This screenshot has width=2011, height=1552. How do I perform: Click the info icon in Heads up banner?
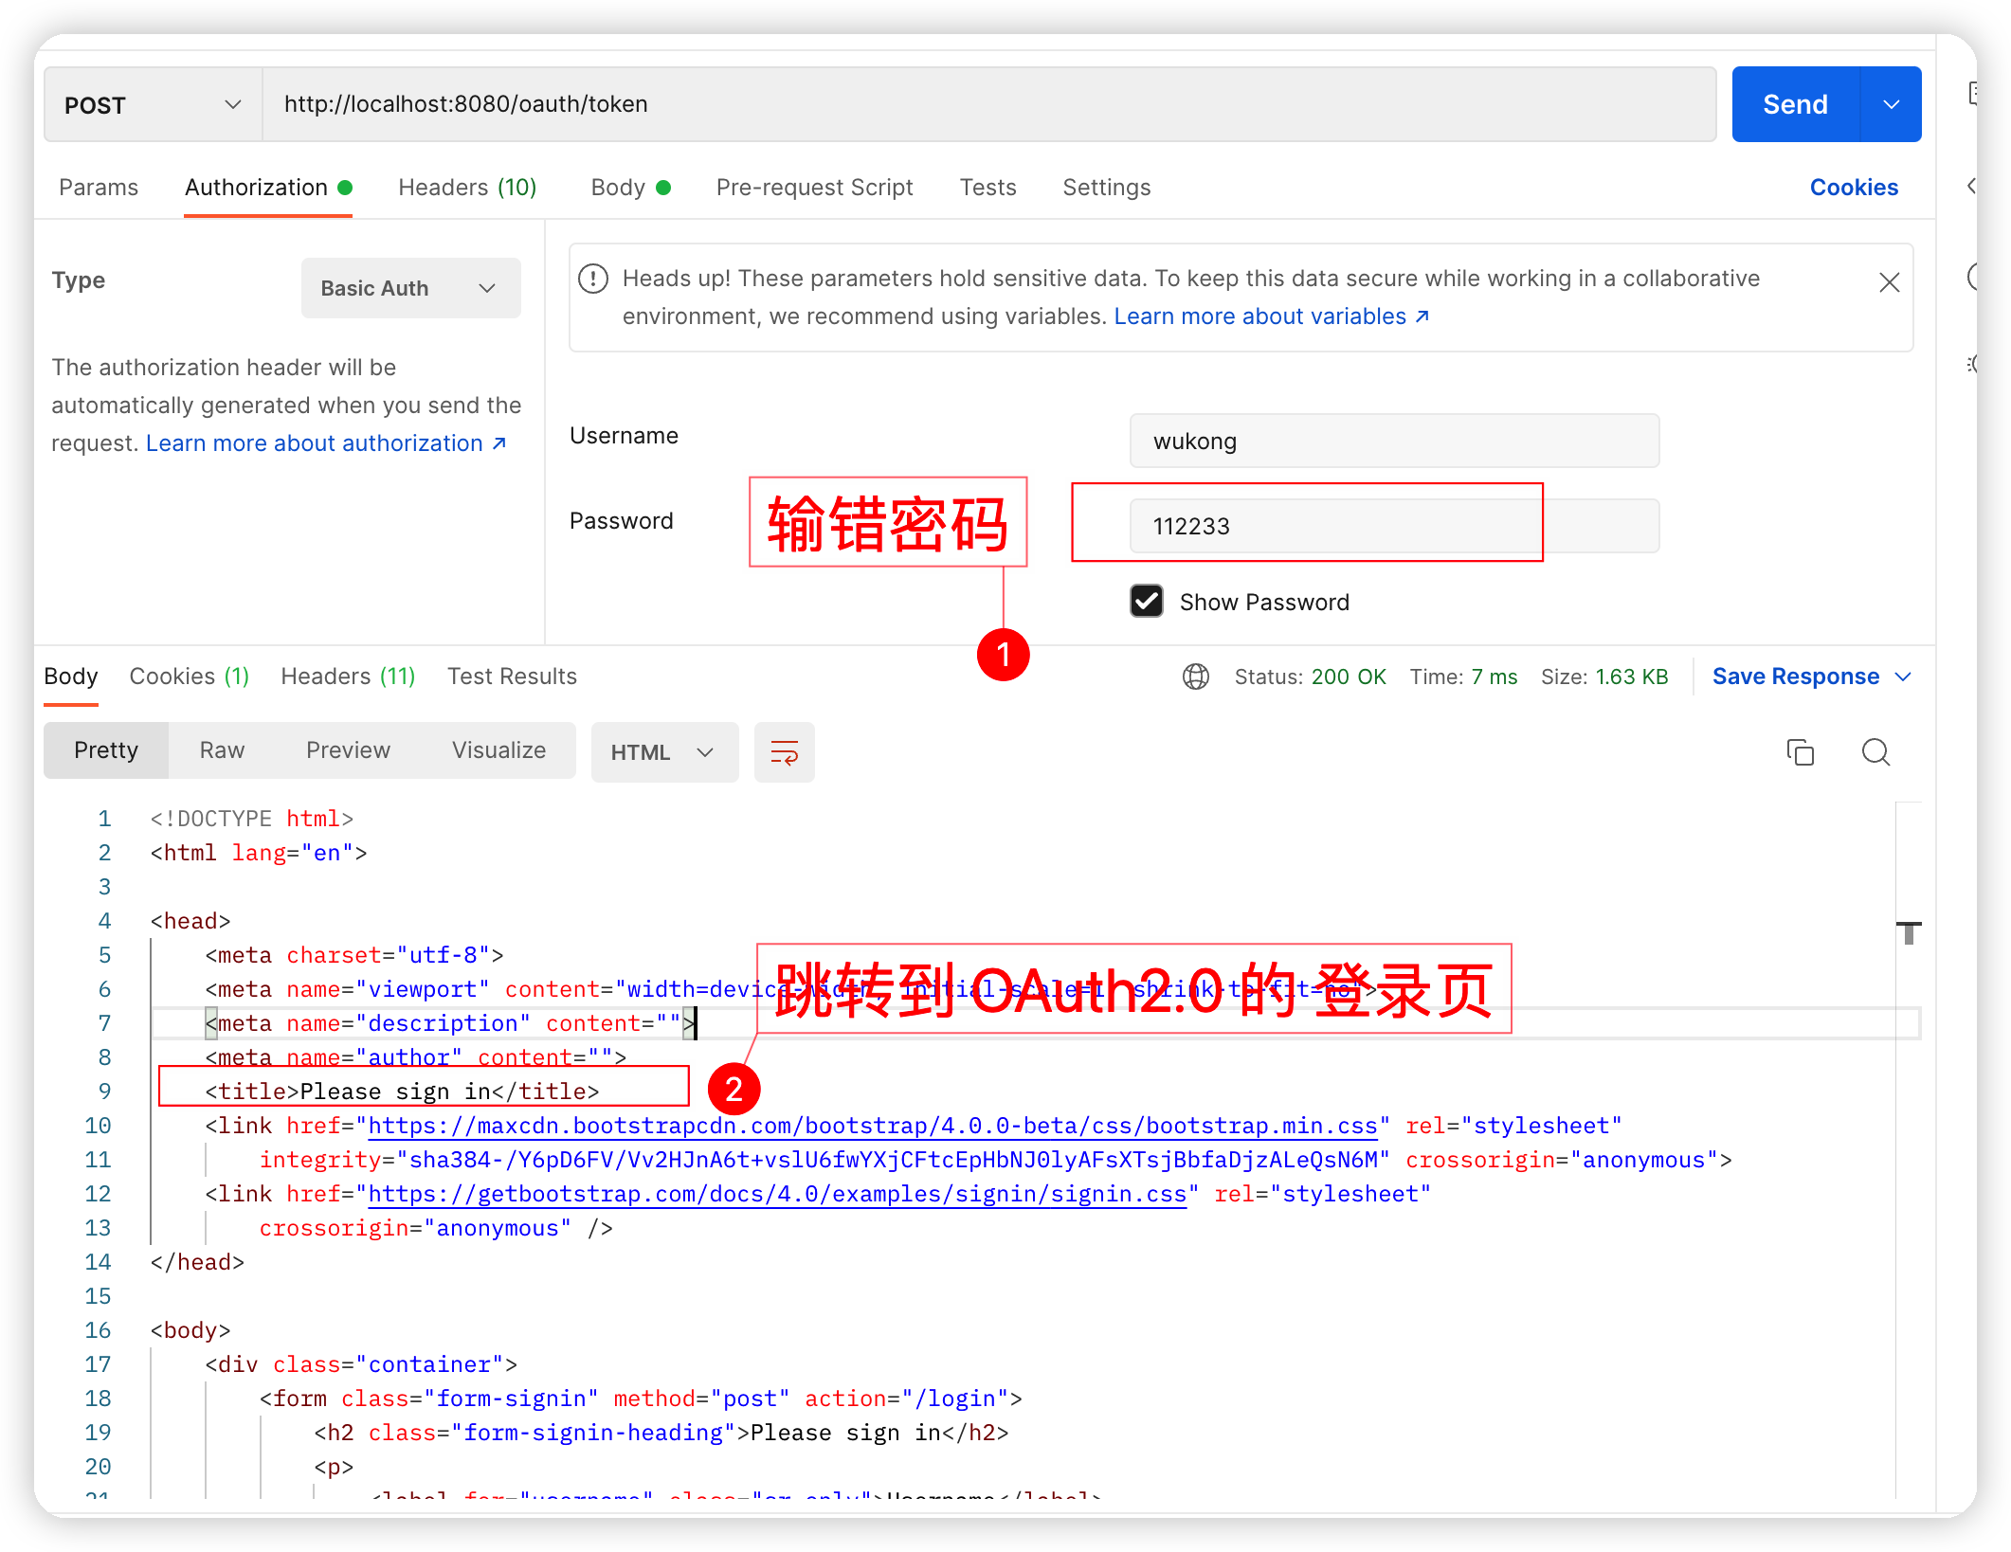click(x=593, y=279)
